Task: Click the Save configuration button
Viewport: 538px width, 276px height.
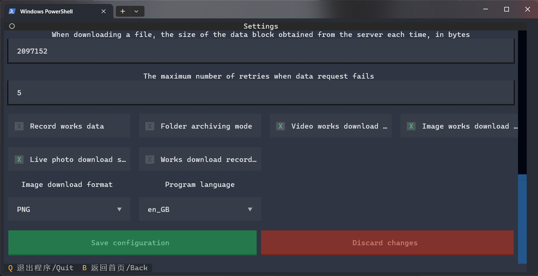Action: click(x=132, y=243)
